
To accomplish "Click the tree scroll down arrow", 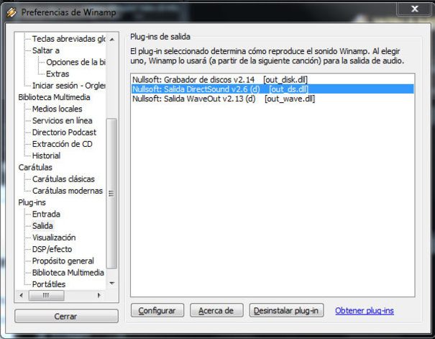I will coord(111,284).
